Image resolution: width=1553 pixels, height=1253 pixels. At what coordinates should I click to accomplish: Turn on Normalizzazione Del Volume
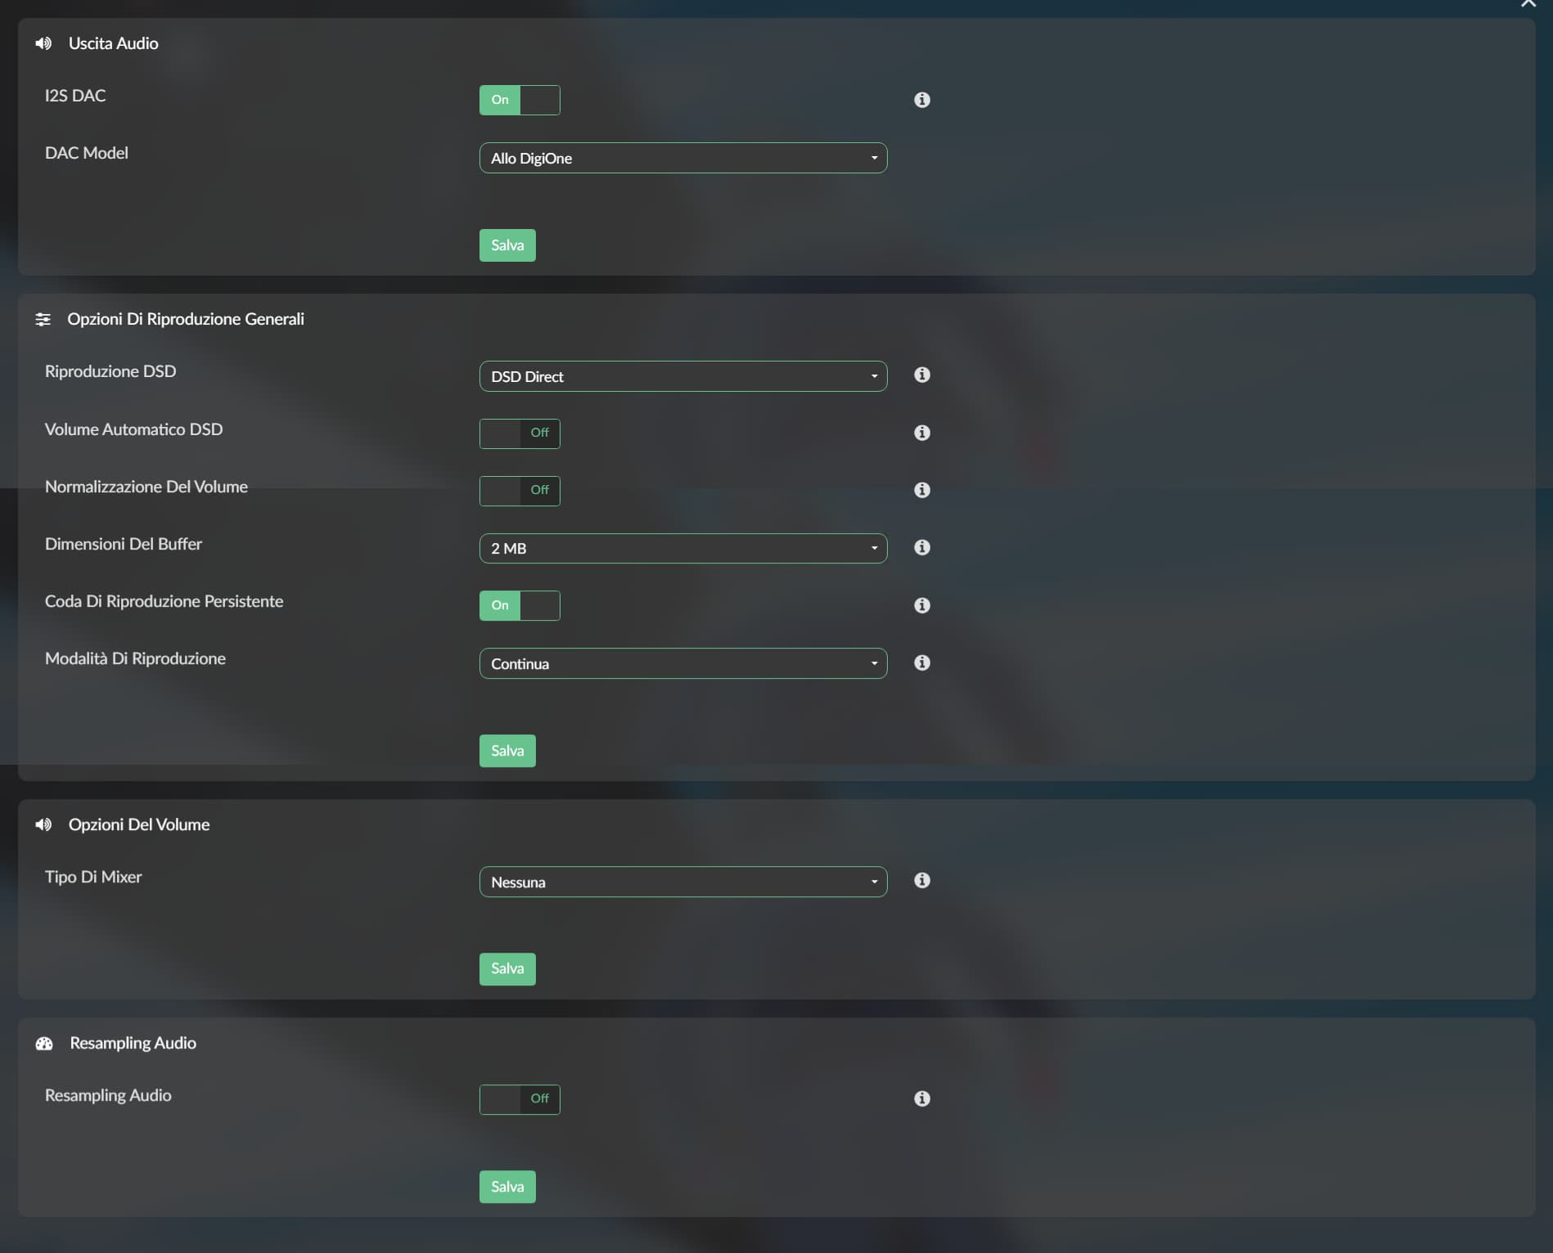[x=520, y=491]
